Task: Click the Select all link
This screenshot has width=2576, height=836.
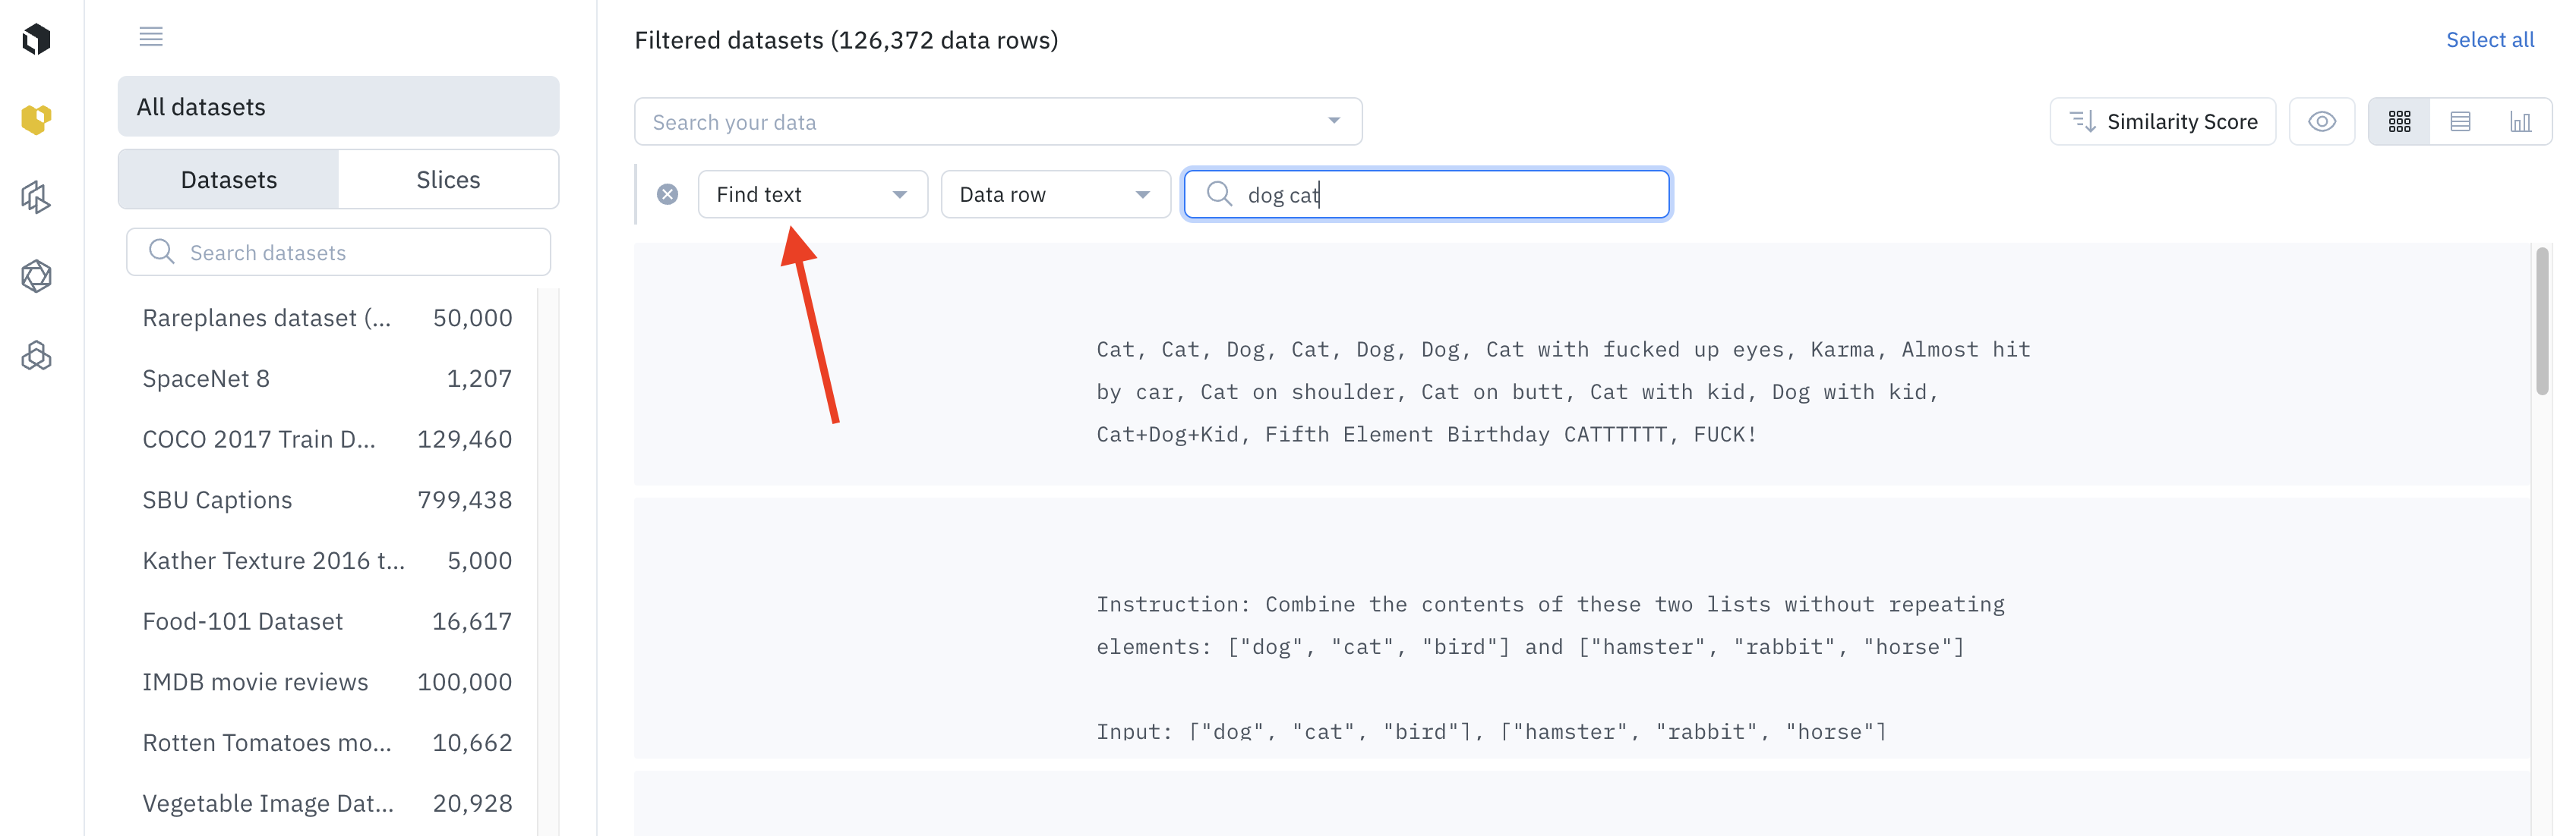Action: 2489,40
